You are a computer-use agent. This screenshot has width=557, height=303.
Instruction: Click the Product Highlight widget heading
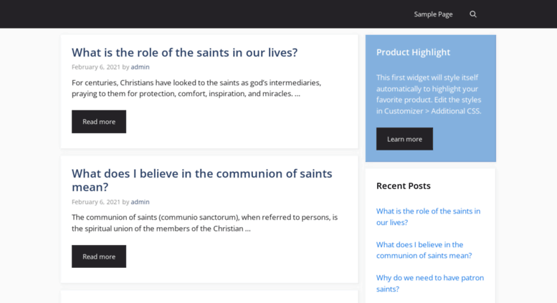pos(413,52)
